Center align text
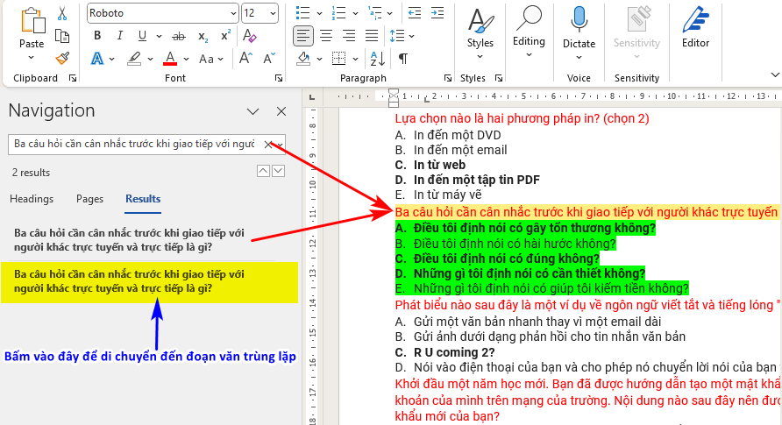This screenshot has height=425, width=782. tap(326, 36)
